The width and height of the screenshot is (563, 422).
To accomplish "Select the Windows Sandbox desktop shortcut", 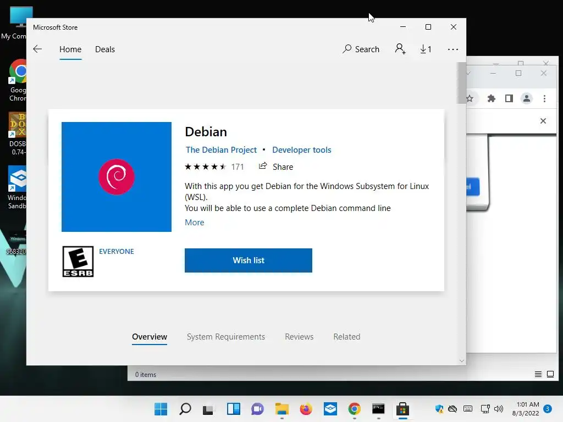I will coord(17,187).
